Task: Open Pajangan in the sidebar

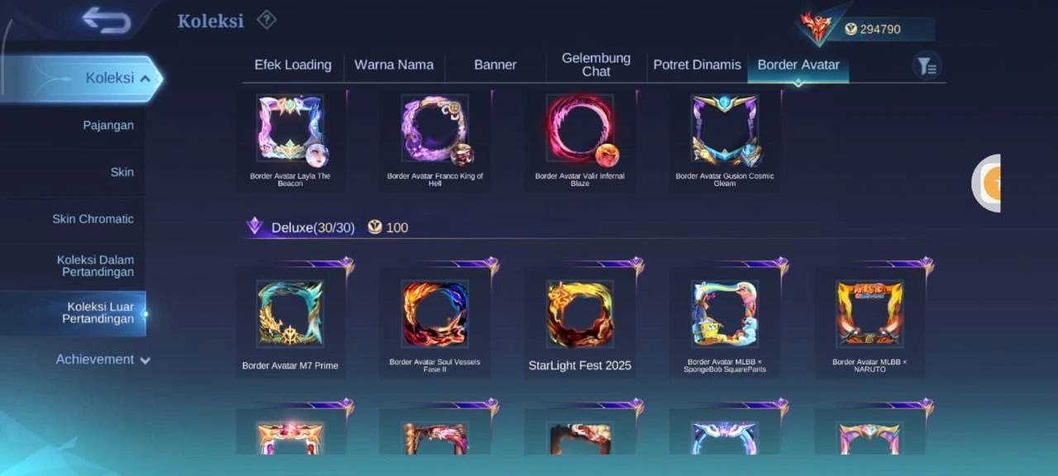Action: (108, 126)
